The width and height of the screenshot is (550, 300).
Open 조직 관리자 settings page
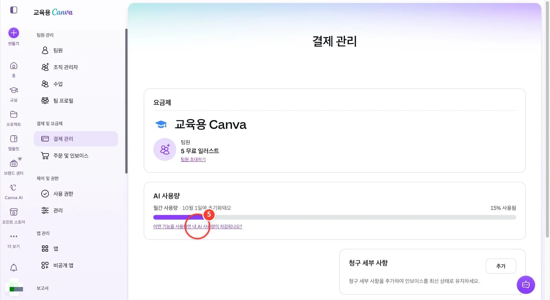coord(76,67)
